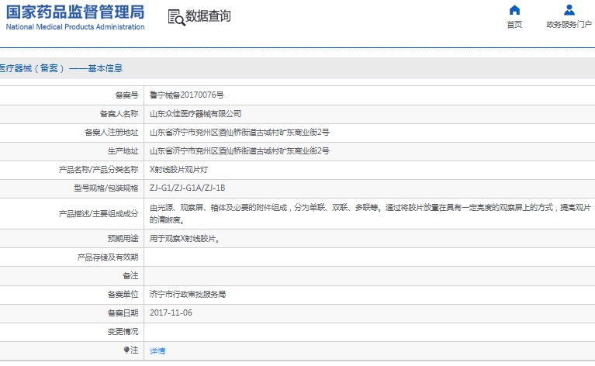595x366 pixels.
Task: Click the 生产地址 address value
Action: (240, 151)
